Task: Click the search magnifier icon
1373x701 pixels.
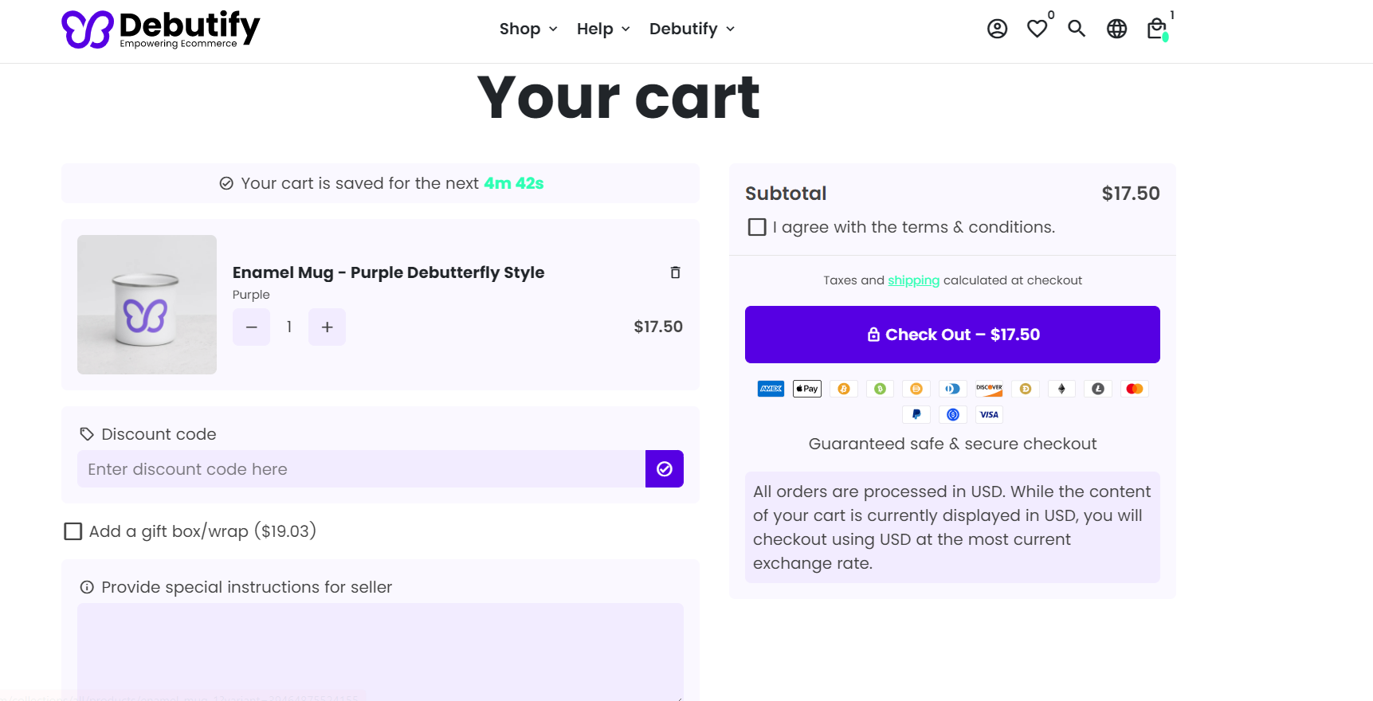Action: tap(1077, 29)
